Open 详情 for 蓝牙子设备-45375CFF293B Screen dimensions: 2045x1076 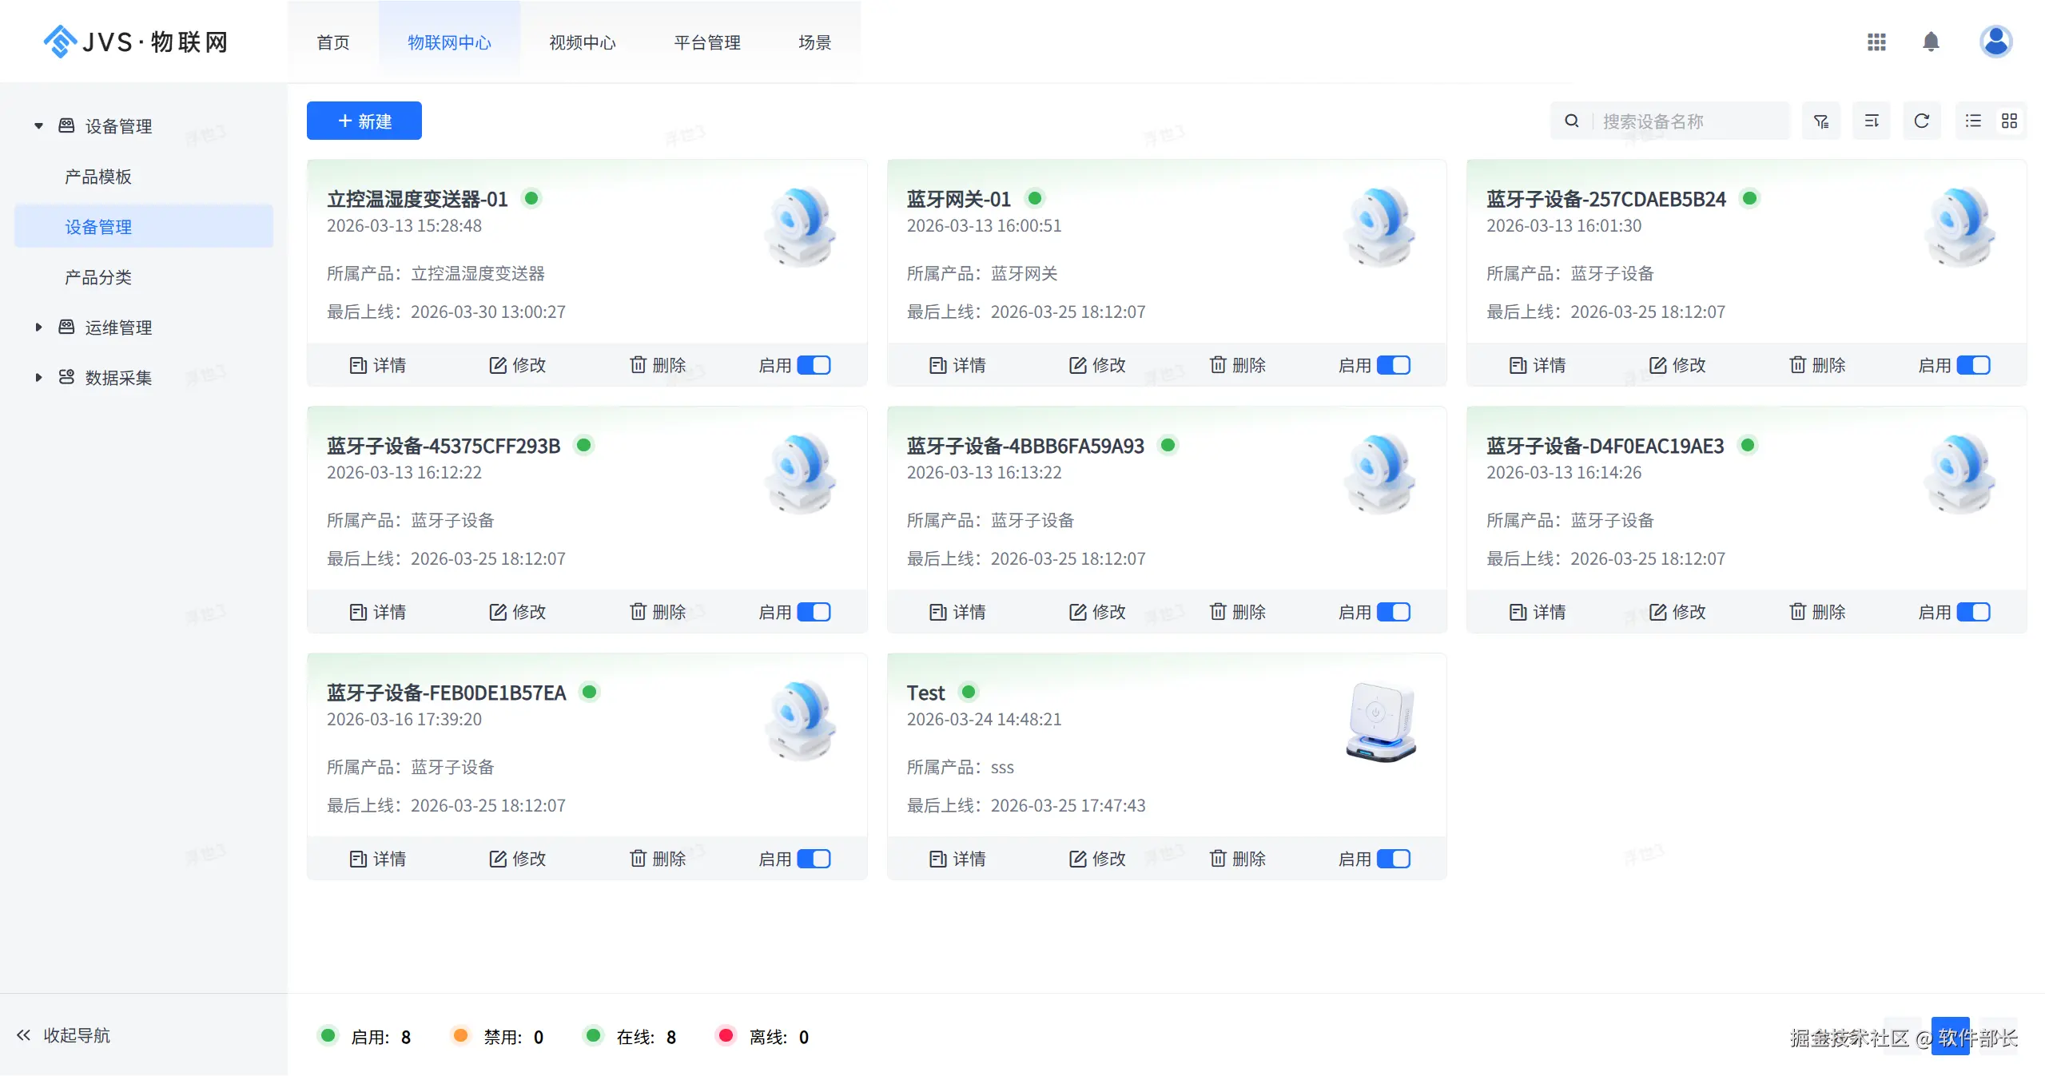coord(377,612)
